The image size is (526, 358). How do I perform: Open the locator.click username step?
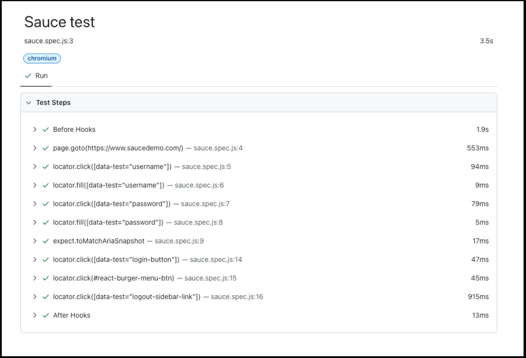tap(112, 167)
